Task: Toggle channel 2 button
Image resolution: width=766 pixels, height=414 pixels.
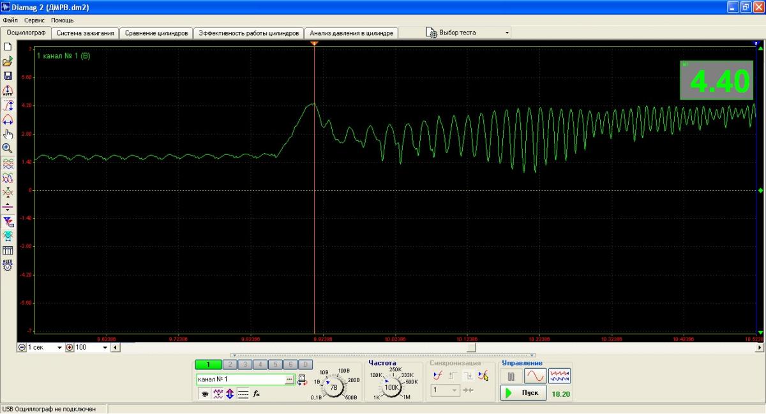Action: pyautogui.click(x=229, y=365)
